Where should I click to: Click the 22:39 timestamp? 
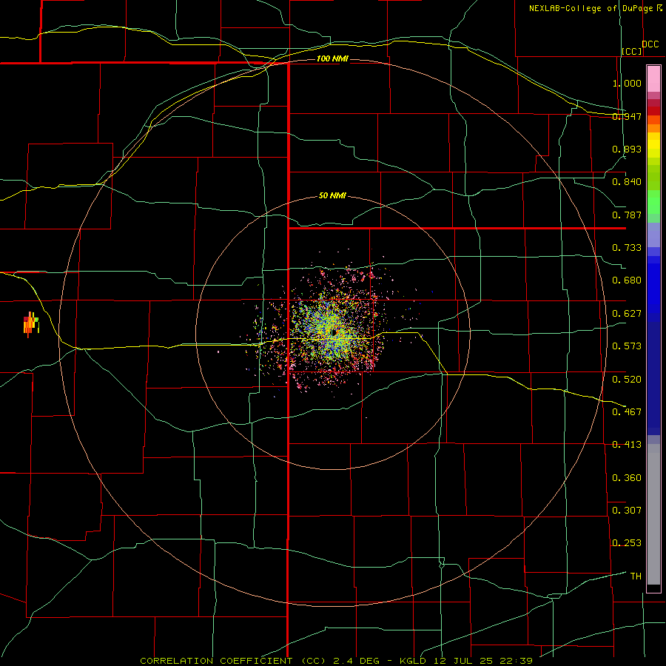click(515, 661)
